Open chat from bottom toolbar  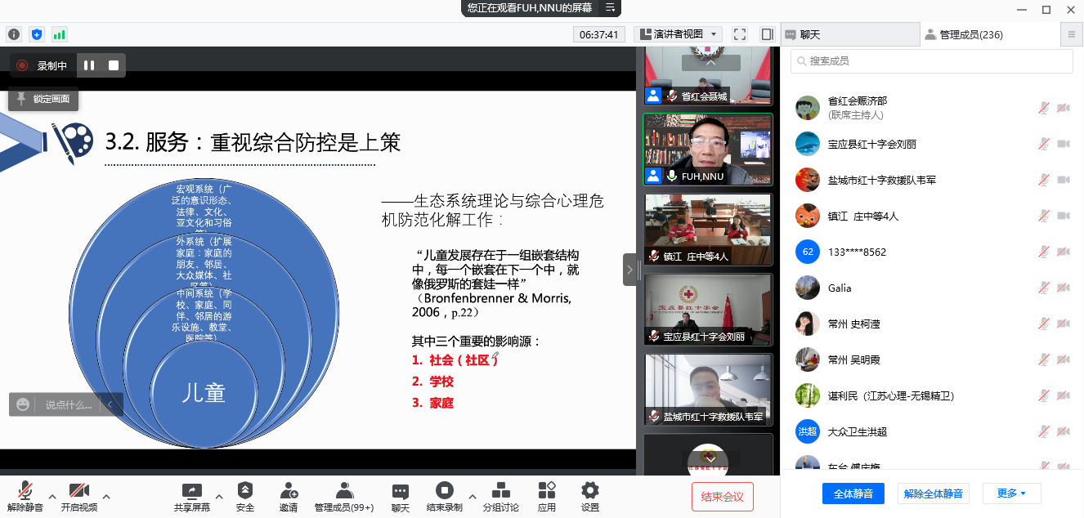[x=400, y=497]
